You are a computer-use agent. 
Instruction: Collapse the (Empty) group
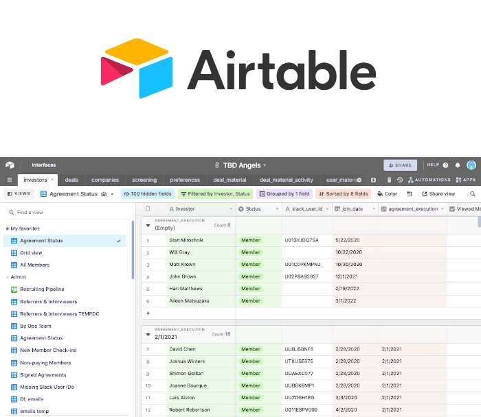[x=148, y=226]
